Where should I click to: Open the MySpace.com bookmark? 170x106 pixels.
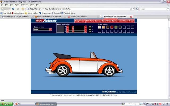45,13
